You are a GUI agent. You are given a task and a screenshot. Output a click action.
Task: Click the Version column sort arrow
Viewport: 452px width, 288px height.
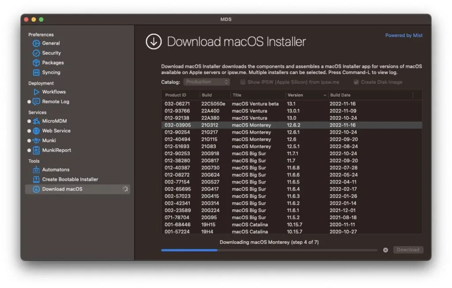tap(324, 95)
